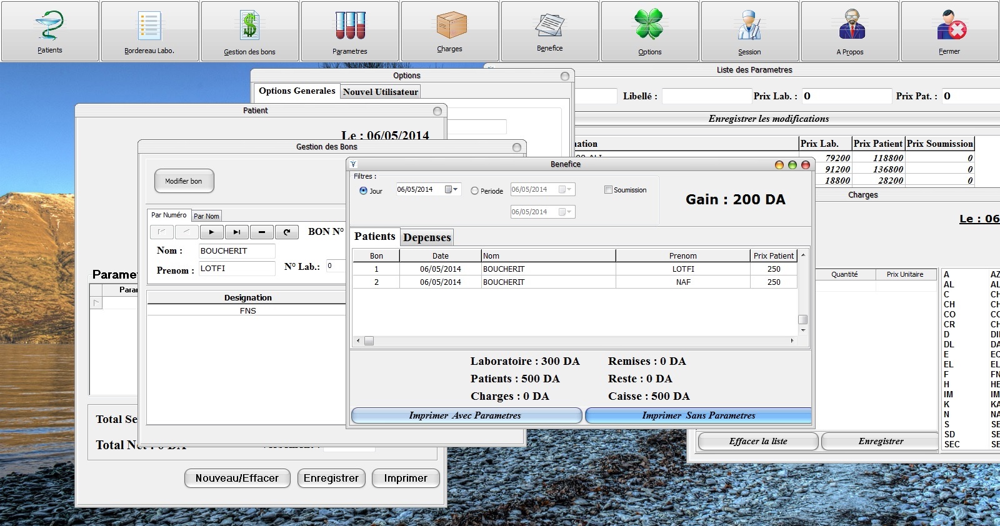
Task: Click Imprimer Sans Parametres button
Action: point(699,415)
